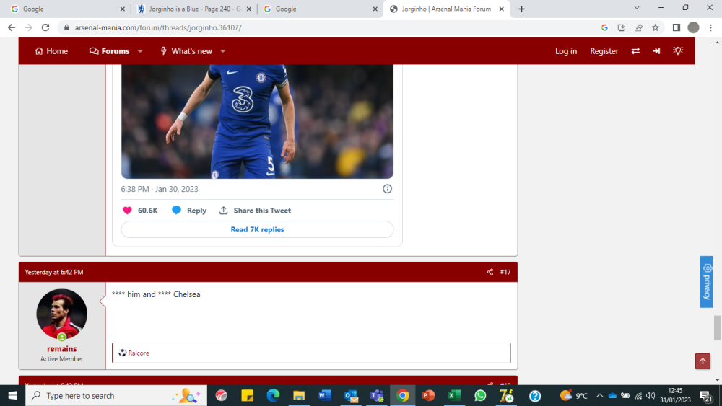
Task: Open the Home menu item
Action: tap(51, 51)
